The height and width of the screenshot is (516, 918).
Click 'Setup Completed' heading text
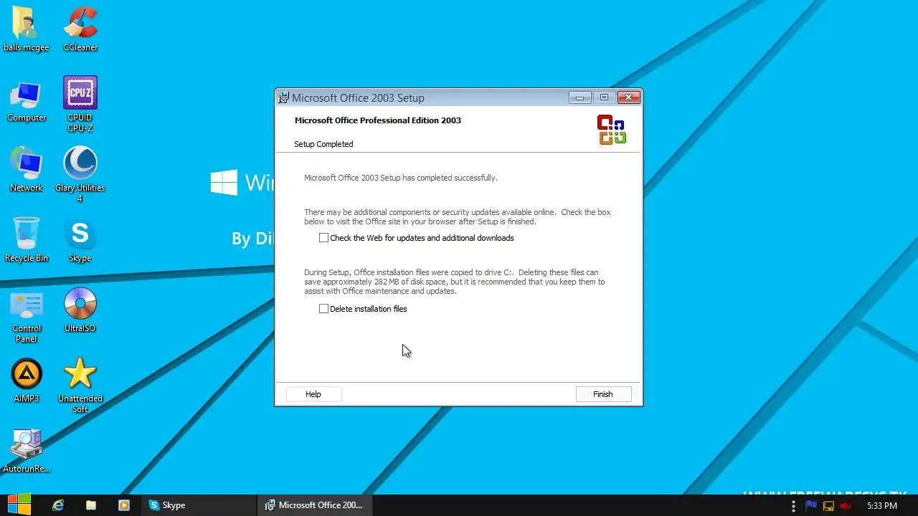point(323,144)
